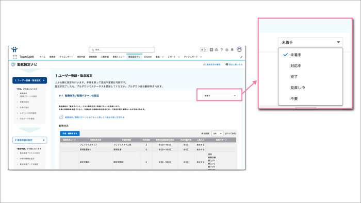The image size is (361, 203).
Task: Click sidebar item 勤怠申請データを確認
Action: coord(29,164)
